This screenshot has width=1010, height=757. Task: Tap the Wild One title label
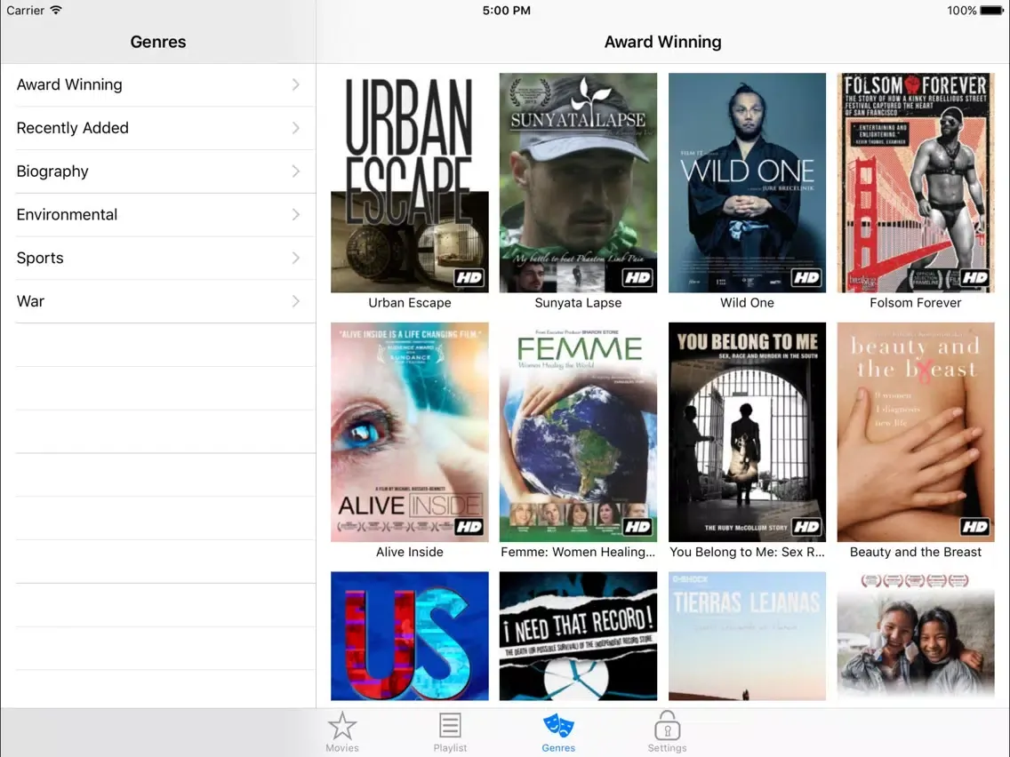point(747,303)
